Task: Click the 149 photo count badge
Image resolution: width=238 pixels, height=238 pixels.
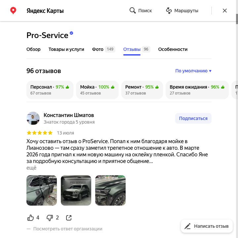Action: (110, 49)
